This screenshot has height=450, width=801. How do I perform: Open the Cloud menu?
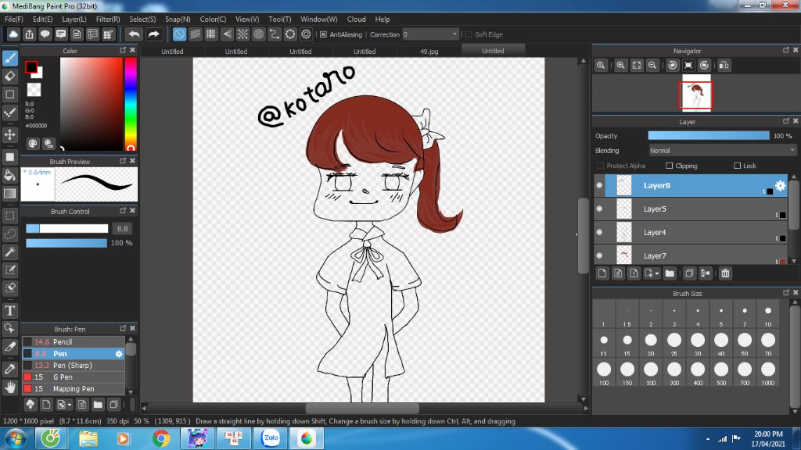[356, 20]
